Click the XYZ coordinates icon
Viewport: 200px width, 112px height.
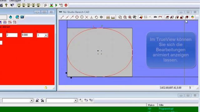108,17
